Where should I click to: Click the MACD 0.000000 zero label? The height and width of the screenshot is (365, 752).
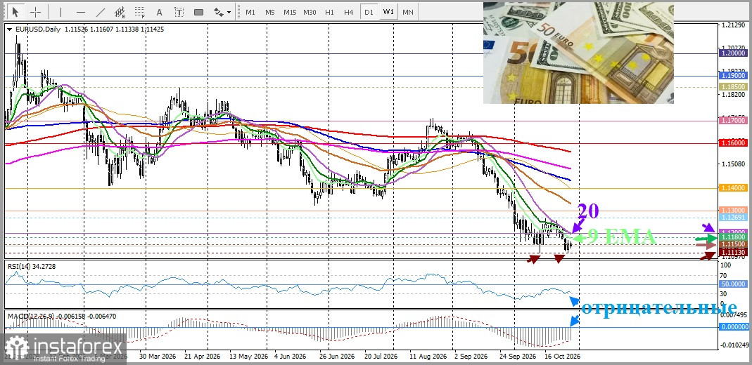734,327
